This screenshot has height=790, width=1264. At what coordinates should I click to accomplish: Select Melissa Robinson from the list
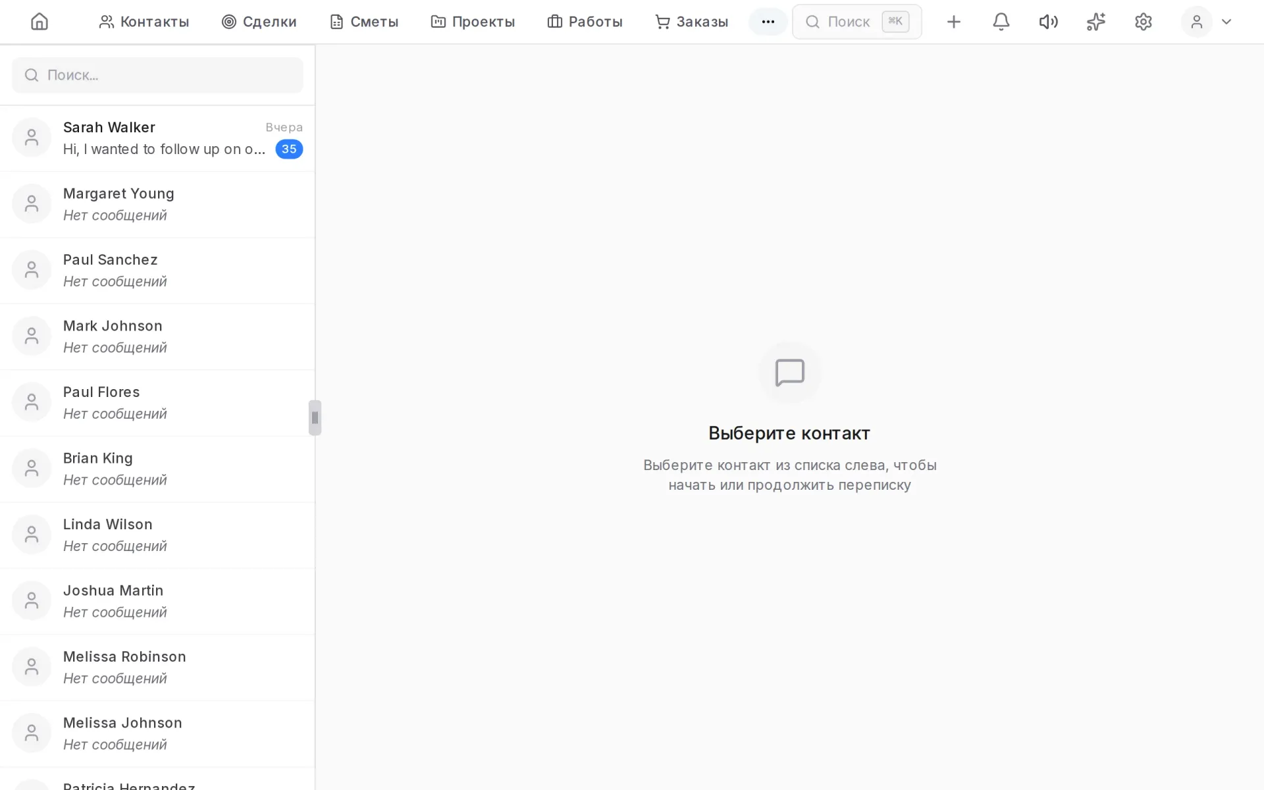click(x=157, y=668)
